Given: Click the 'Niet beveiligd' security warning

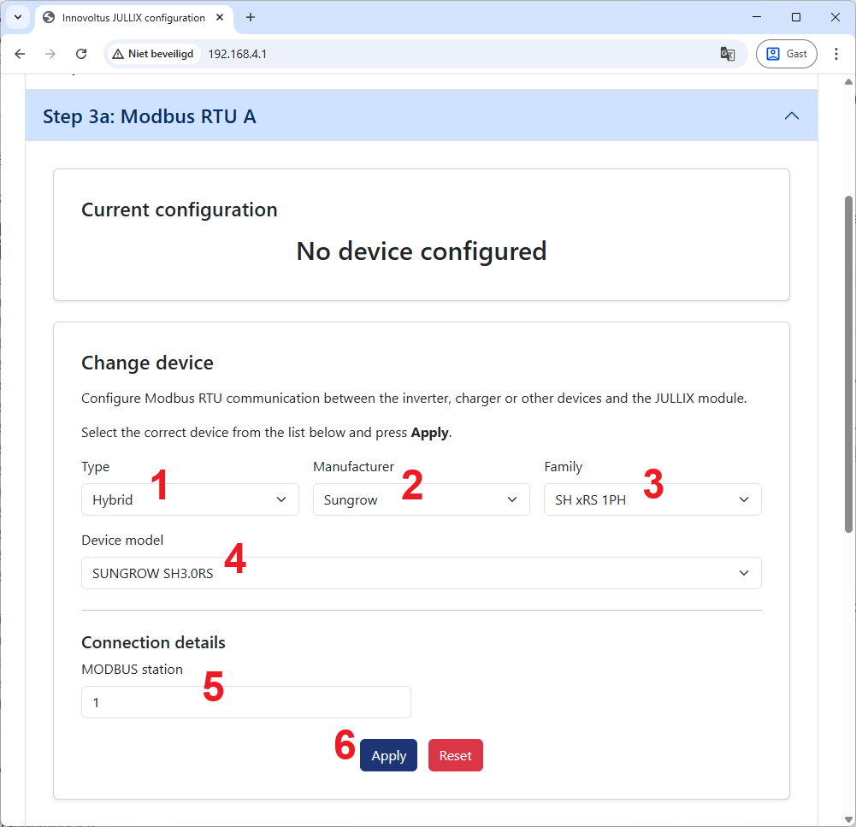Looking at the screenshot, I should (x=153, y=54).
